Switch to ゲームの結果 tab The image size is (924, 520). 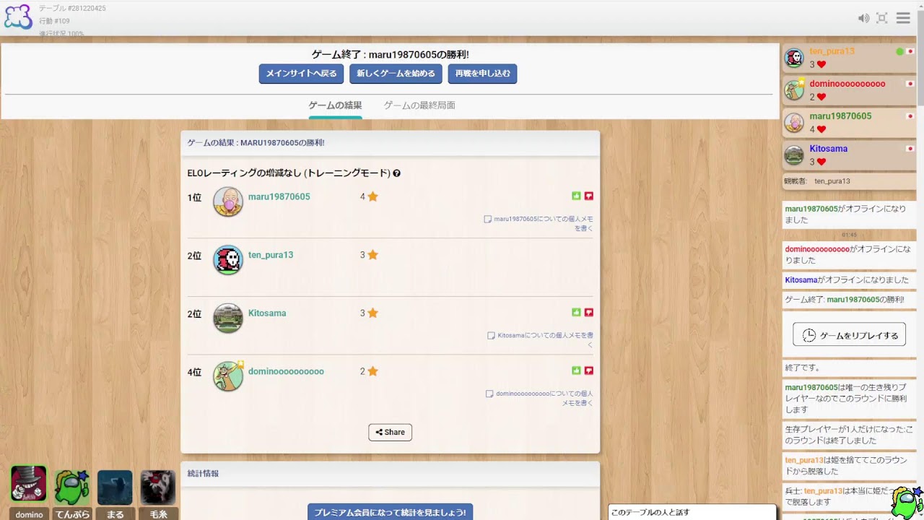tap(335, 105)
